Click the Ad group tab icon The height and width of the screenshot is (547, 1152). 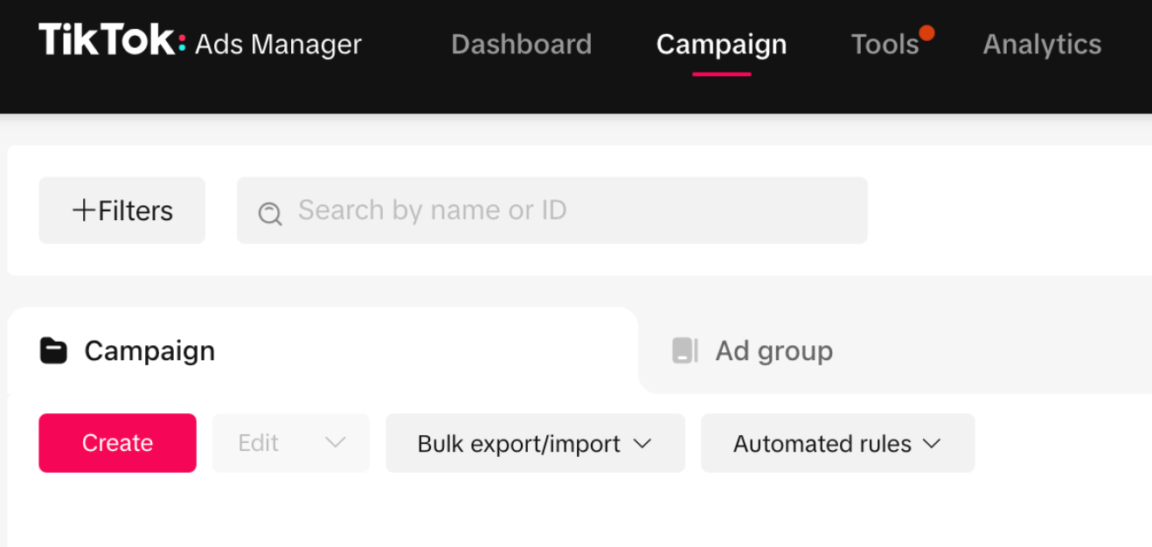pyautogui.click(x=684, y=350)
